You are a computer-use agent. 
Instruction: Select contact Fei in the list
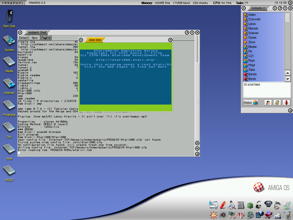click(264, 52)
